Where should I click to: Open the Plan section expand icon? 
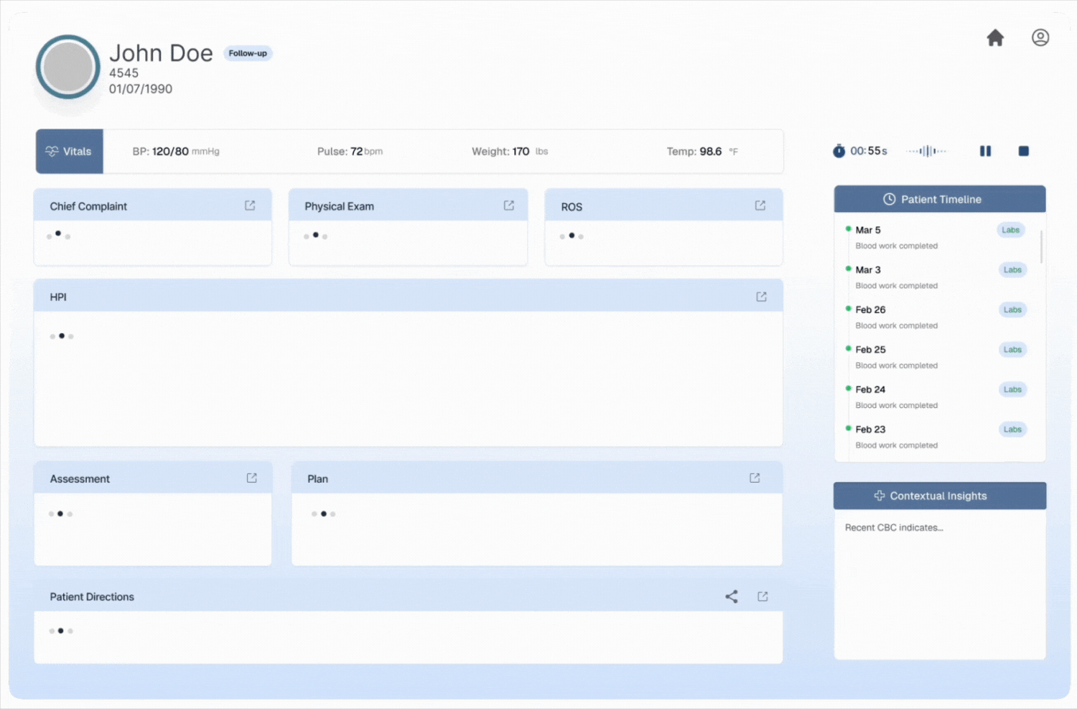(x=755, y=478)
